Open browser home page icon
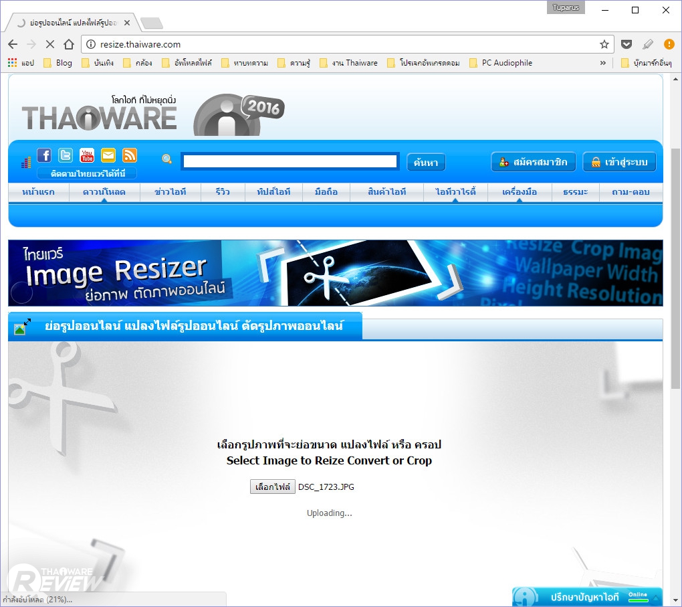682x607 pixels. pos(69,44)
